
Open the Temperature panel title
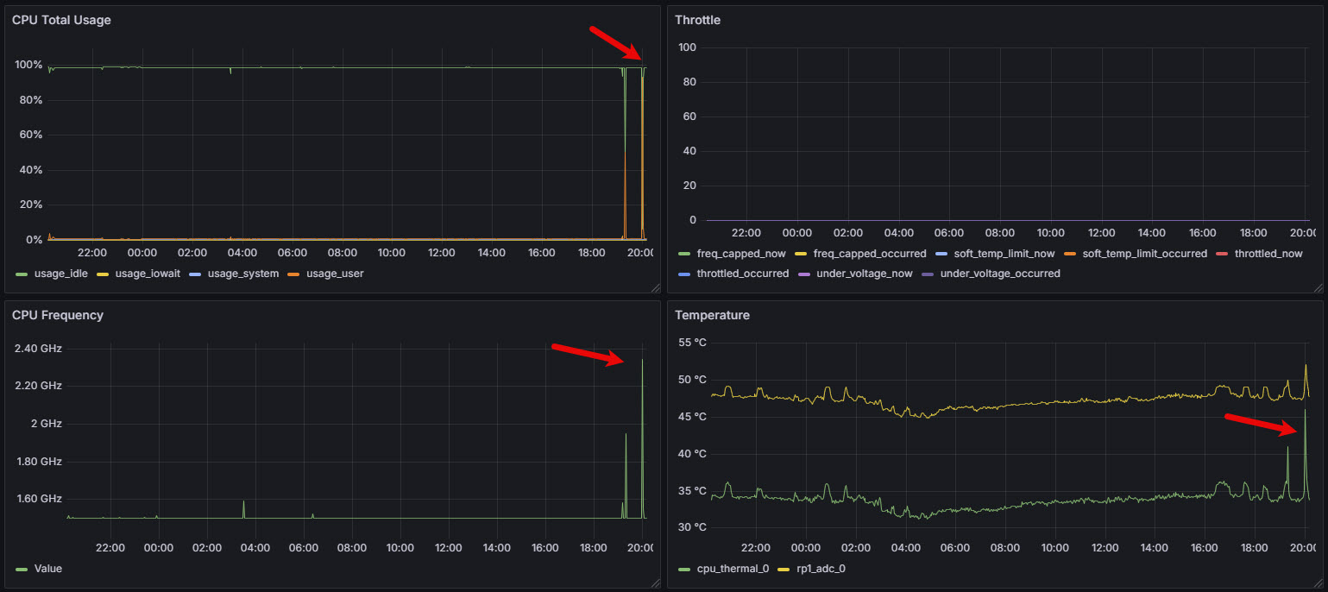pyautogui.click(x=712, y=315)
